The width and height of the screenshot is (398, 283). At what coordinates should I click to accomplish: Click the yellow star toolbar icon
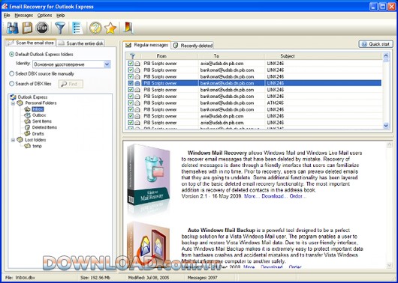(x=110, y=28)
